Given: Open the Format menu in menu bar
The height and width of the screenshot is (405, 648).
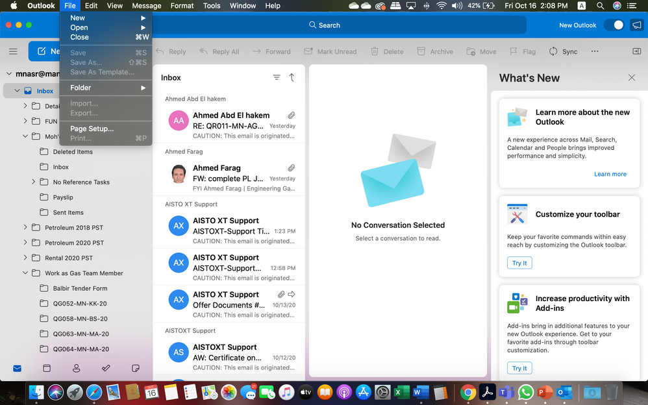Looking at the screenshot, I should coord(182,6).
